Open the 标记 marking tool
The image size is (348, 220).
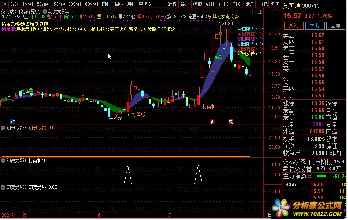click(249, 4)
